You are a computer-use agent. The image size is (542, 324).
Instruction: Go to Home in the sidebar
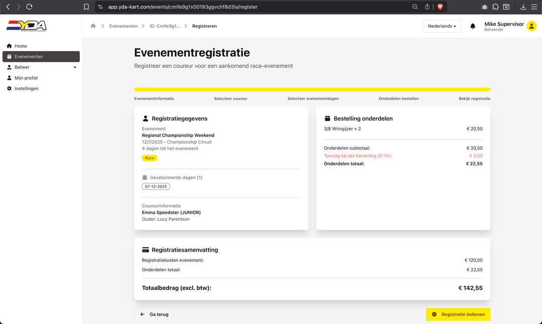pyautogui.click(x=21, y=46)
